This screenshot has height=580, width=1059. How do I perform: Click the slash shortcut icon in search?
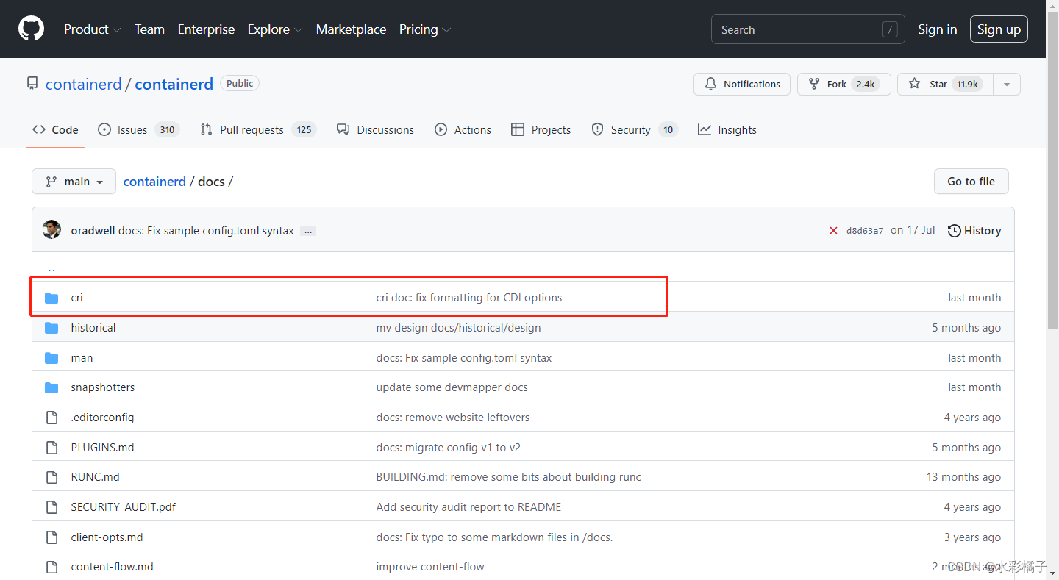[x=890, y=29]
